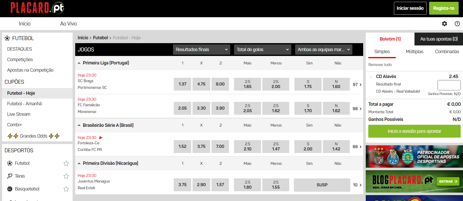The height and width of the screenshot is (201, 463).
Task: Open the settings gear icon
Action: 445,24
